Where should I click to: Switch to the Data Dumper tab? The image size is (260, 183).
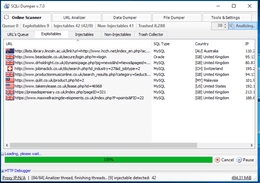tap(125, 17)
